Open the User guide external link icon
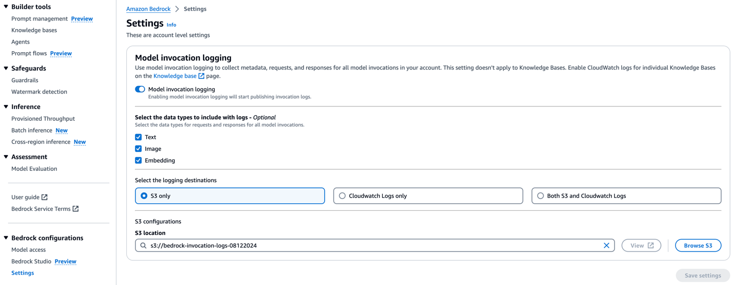This screenshot has height=285, width=733. tap(45, 197)
